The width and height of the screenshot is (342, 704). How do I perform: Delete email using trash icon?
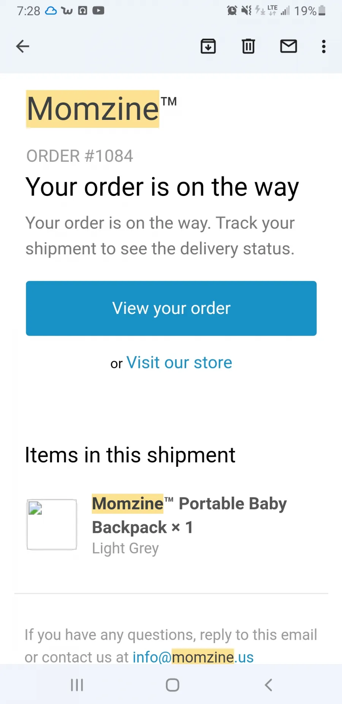[249, 46]
